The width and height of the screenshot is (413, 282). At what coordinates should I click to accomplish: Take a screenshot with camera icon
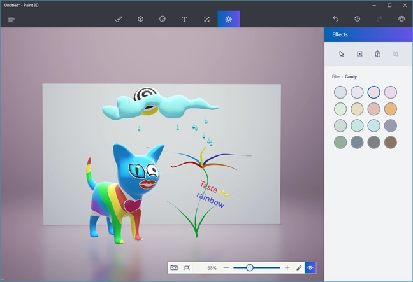point(174,268)
